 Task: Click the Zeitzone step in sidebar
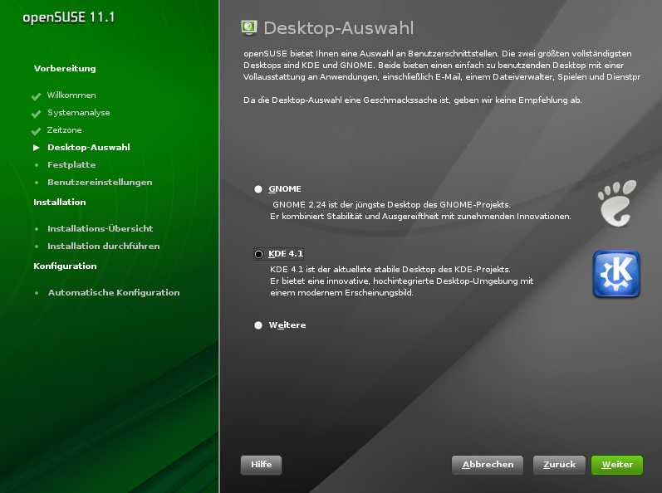[64, 130]
